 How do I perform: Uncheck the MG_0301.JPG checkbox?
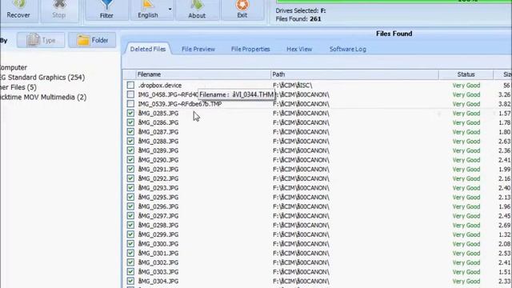point(130,254)
